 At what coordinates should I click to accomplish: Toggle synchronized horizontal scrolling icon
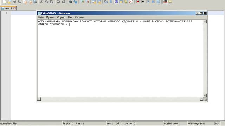coord(99,2)
